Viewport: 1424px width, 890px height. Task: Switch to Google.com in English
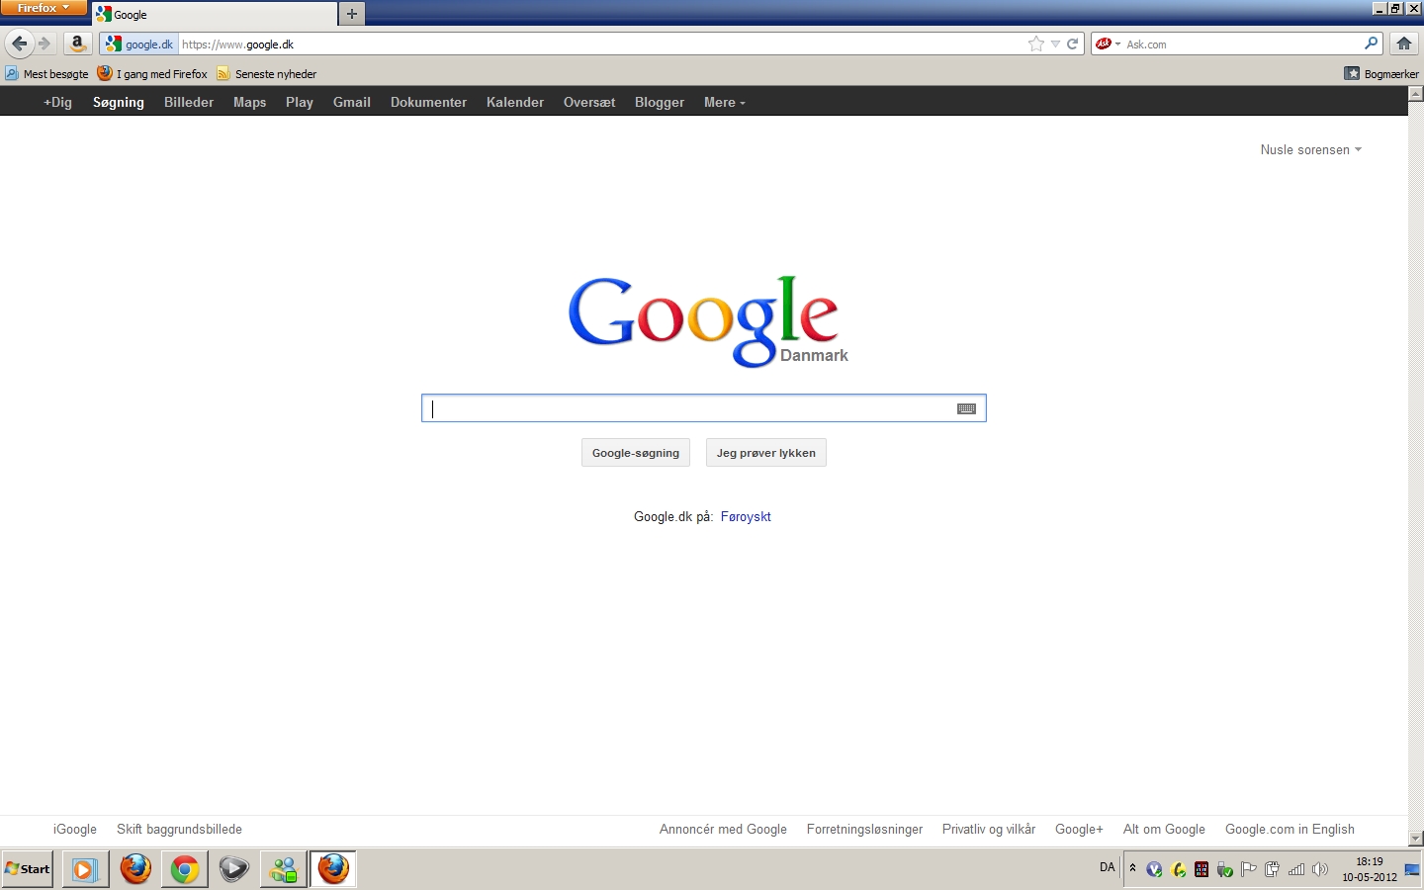1290,829
